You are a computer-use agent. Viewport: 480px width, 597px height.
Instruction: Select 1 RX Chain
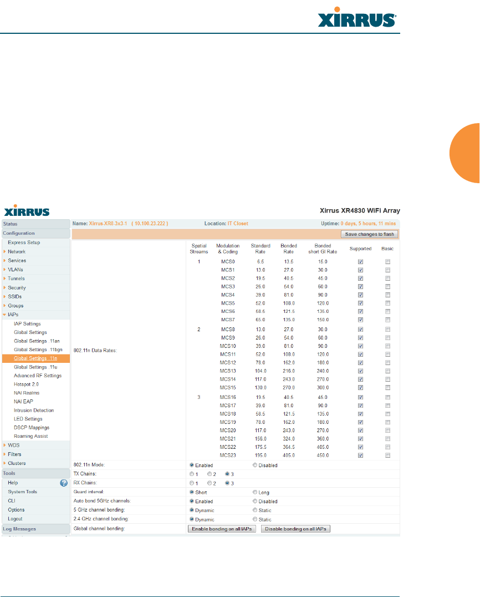[x=192, y=483]
